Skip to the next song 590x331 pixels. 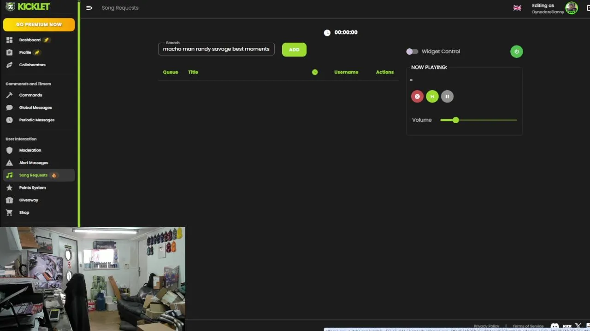(432, 97)
